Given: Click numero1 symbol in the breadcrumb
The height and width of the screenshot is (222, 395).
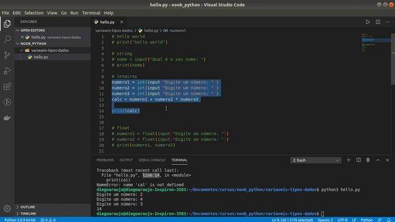Looking at the screenshot, I should (x=178, y=30).
